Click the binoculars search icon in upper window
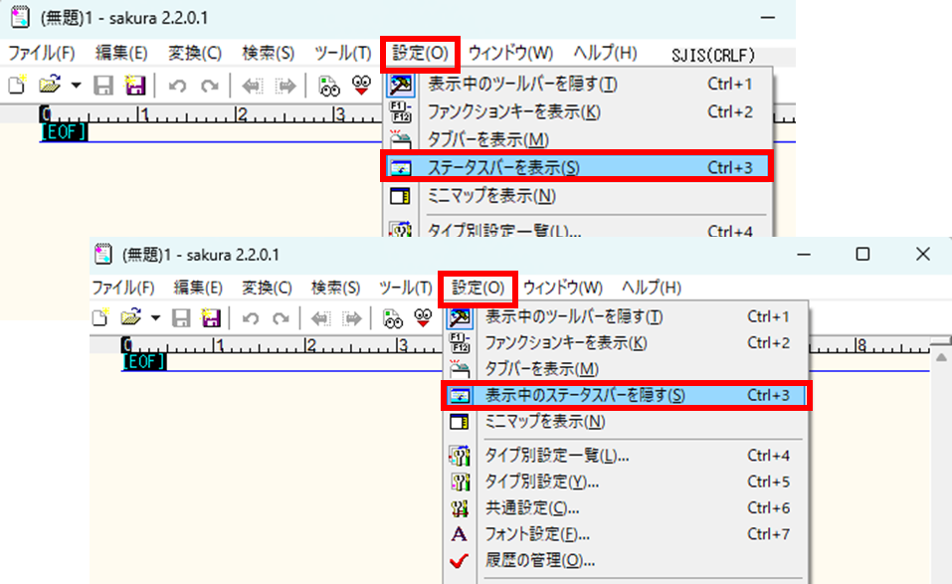Viewport: 952px width, 584px height. (x=329, y=87)
